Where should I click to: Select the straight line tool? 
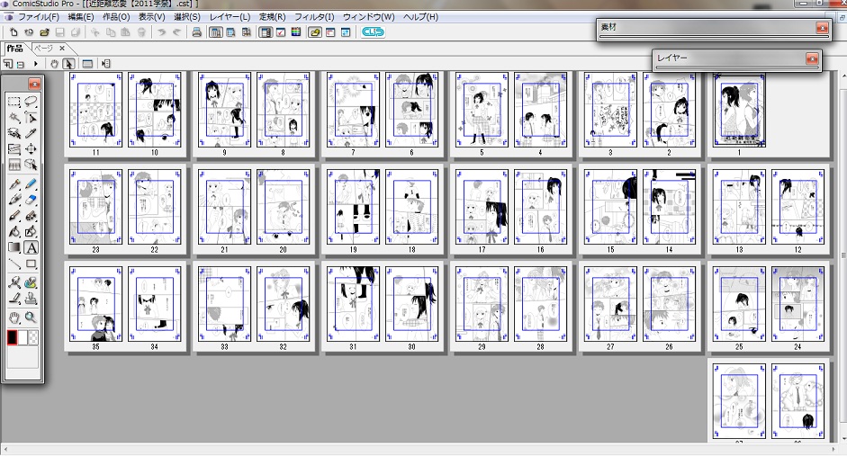click(x=14, y=264)
